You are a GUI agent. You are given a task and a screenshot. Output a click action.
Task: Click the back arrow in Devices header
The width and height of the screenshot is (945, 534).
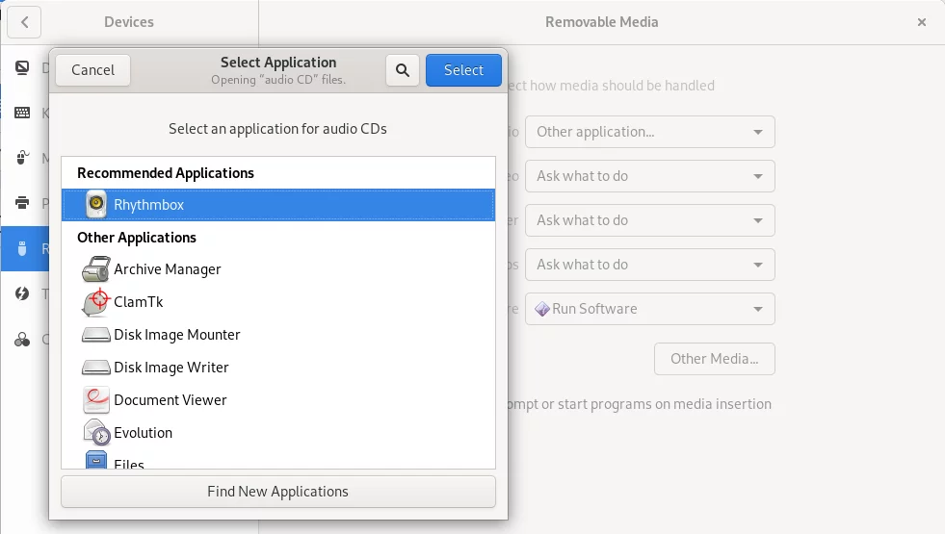click(24, 22)
